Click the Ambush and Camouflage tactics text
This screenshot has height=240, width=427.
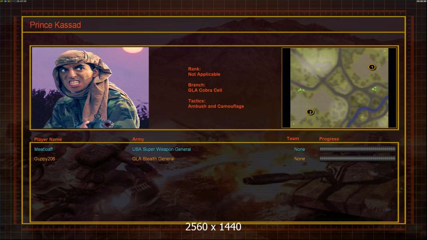click(x=216, y=106)
